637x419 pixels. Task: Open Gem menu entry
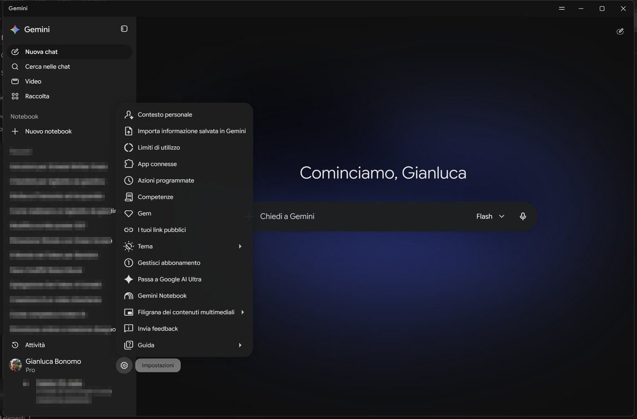[x=184, y=213]
